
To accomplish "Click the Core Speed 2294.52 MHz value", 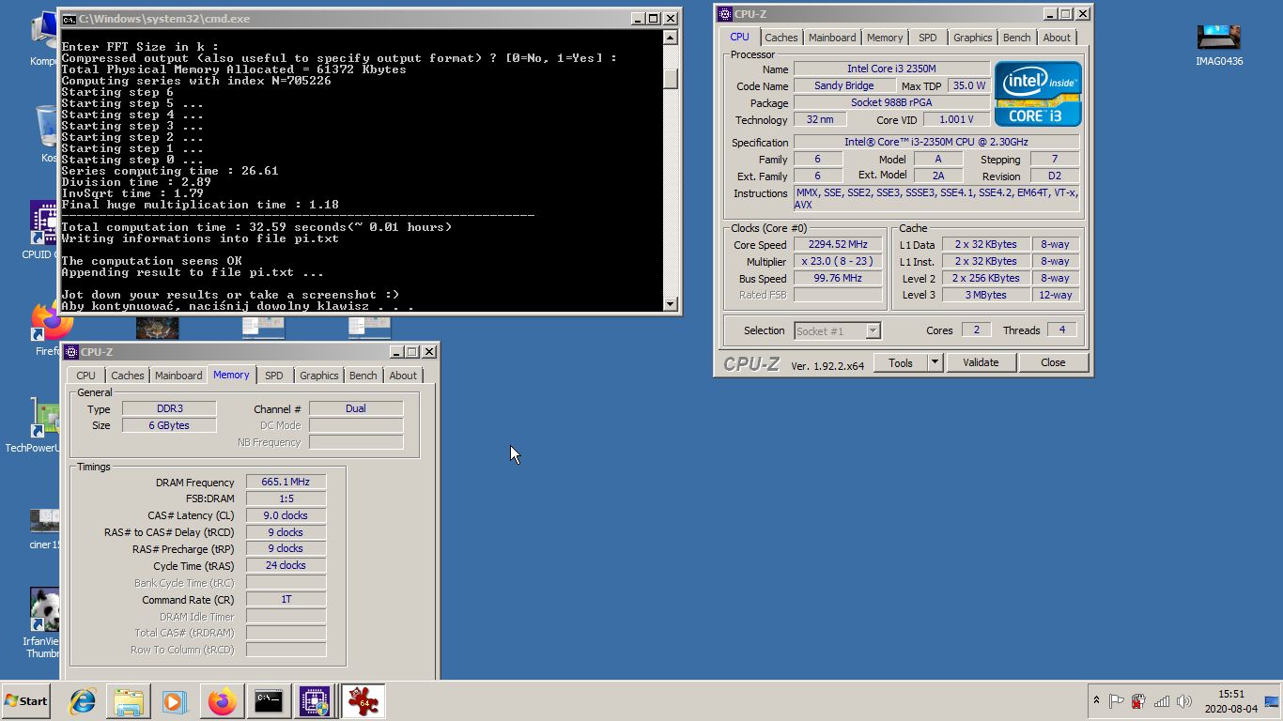I will tap(838, 244).
